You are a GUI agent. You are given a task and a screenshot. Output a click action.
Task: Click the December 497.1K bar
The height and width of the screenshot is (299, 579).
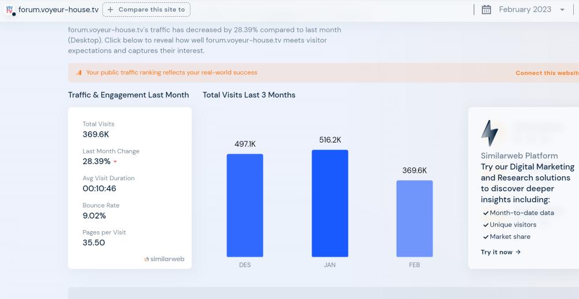click(x=245, y=205)
